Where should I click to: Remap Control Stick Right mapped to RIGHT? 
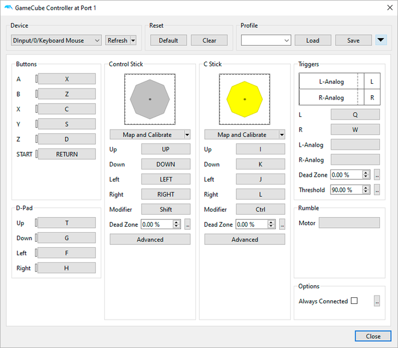(166, 194)
